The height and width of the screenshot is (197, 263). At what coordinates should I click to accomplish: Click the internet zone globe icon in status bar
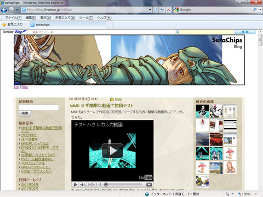tap(147, 194)
